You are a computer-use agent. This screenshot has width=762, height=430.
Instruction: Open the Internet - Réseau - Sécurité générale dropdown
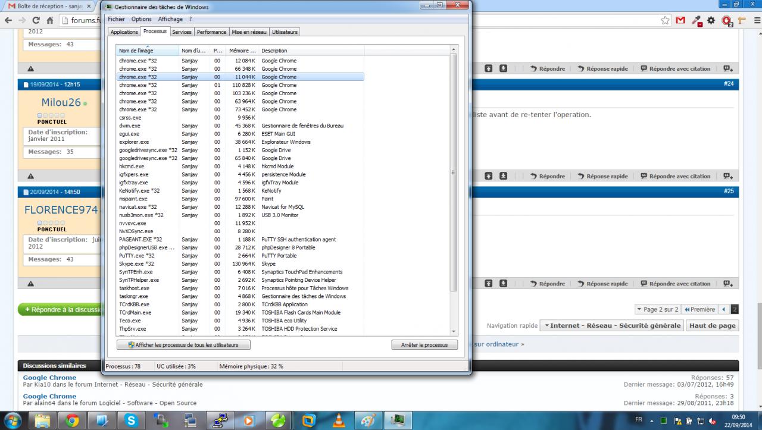point(611,325)
